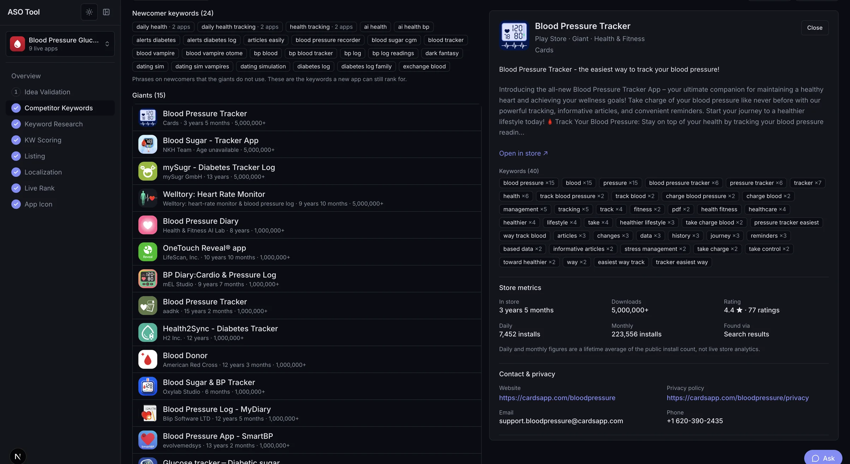Click the 223,556 installs monthly value

[636, 335]
